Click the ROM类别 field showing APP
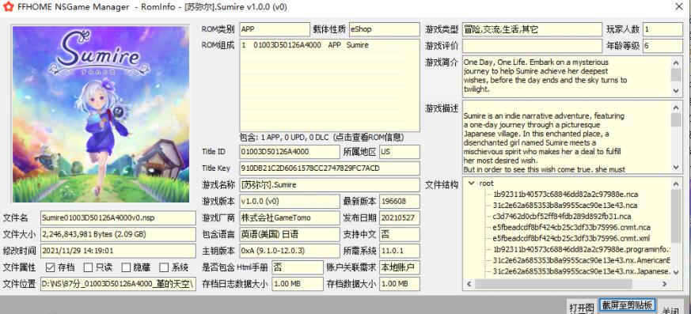Image resolution: width=691 pixels, height=314 pixels. pyautogui.click(x=275, y=29)
